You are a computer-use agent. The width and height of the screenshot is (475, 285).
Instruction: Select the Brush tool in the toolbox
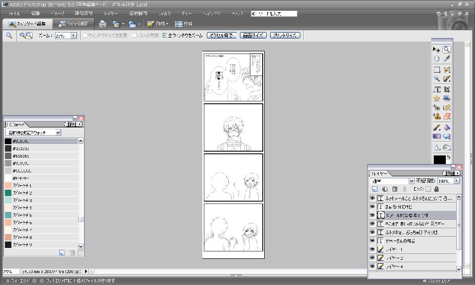436,127
